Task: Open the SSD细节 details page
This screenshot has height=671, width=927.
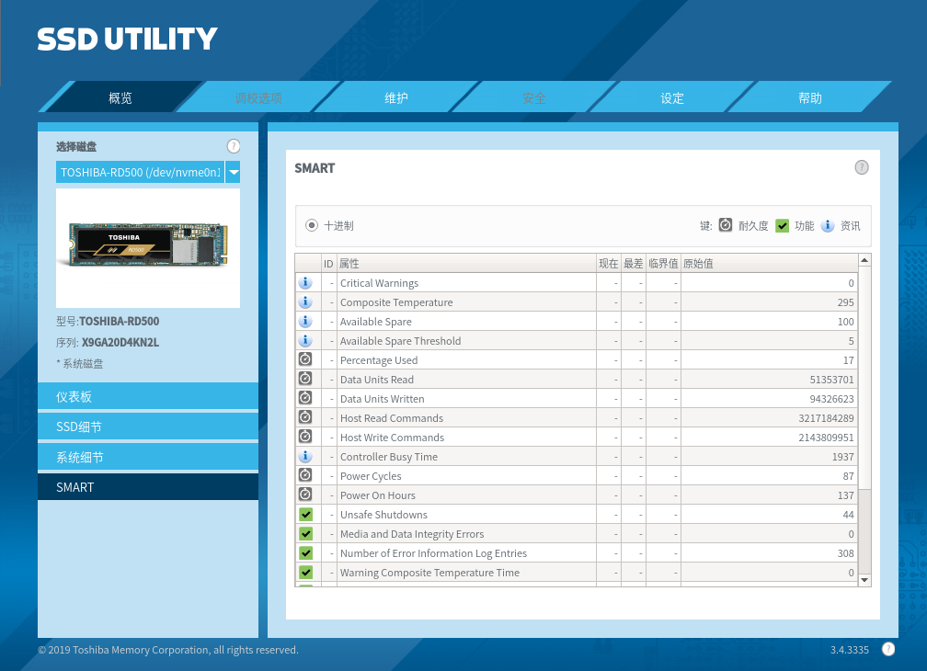Action: 148,426
